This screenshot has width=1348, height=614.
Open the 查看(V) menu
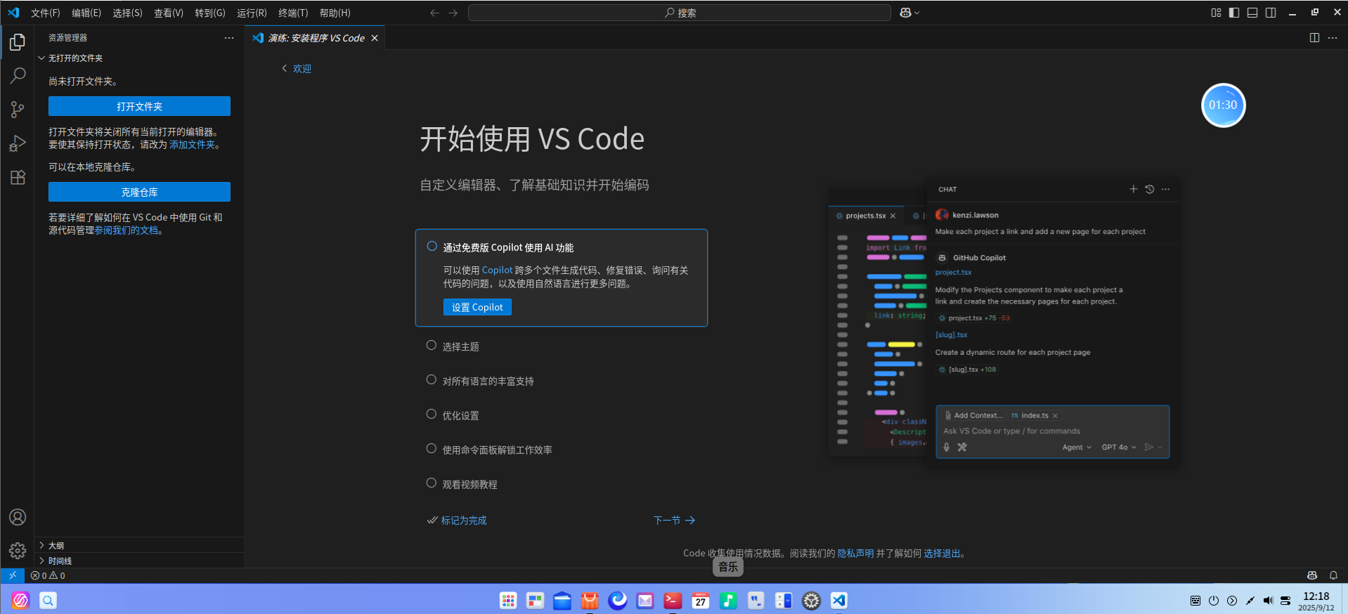[x=169, y=13]
